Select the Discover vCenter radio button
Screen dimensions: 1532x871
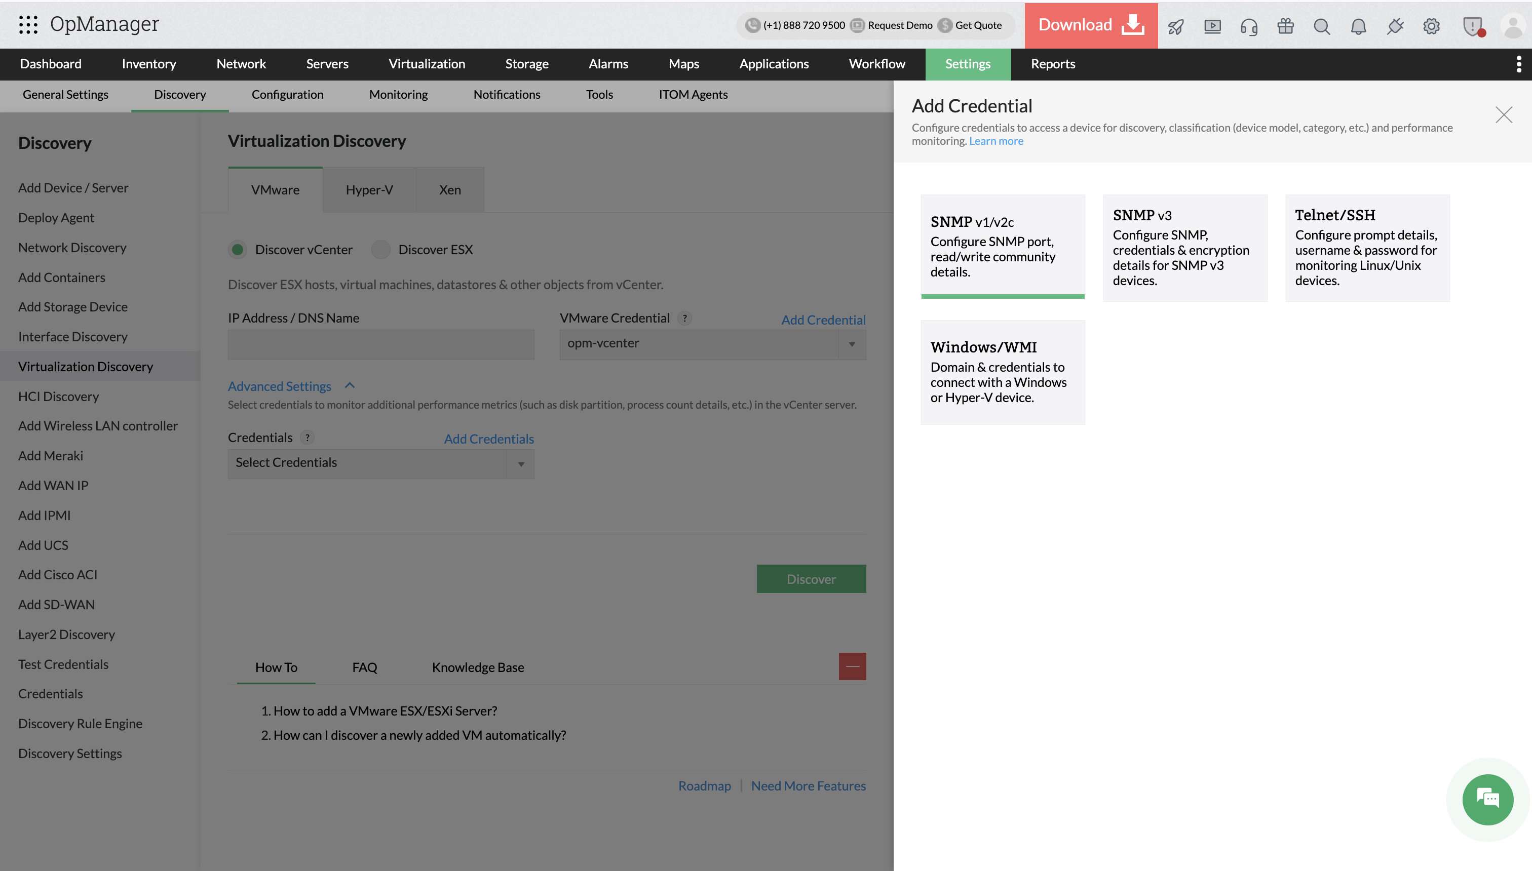238,250
